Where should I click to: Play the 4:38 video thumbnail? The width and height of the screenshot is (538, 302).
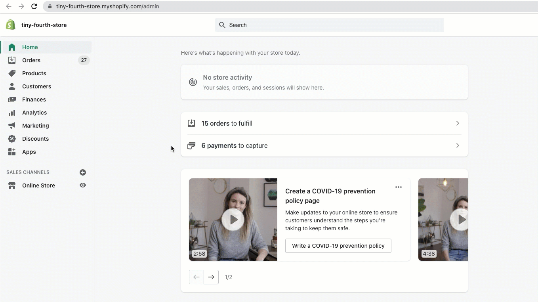tap(460, 219)
